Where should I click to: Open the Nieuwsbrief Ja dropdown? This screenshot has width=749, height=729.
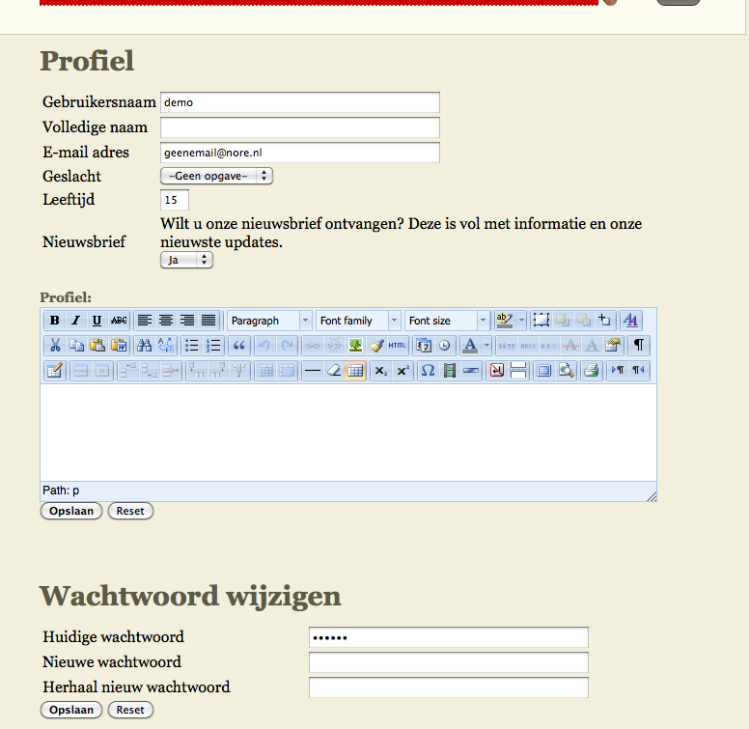187,260
